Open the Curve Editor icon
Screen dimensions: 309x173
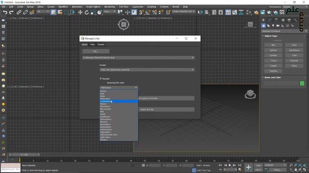tap(235, 12)
